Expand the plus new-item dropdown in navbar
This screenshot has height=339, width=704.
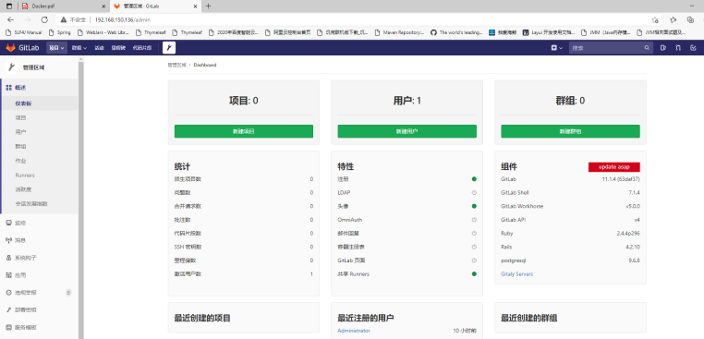[x=557, y=48]
